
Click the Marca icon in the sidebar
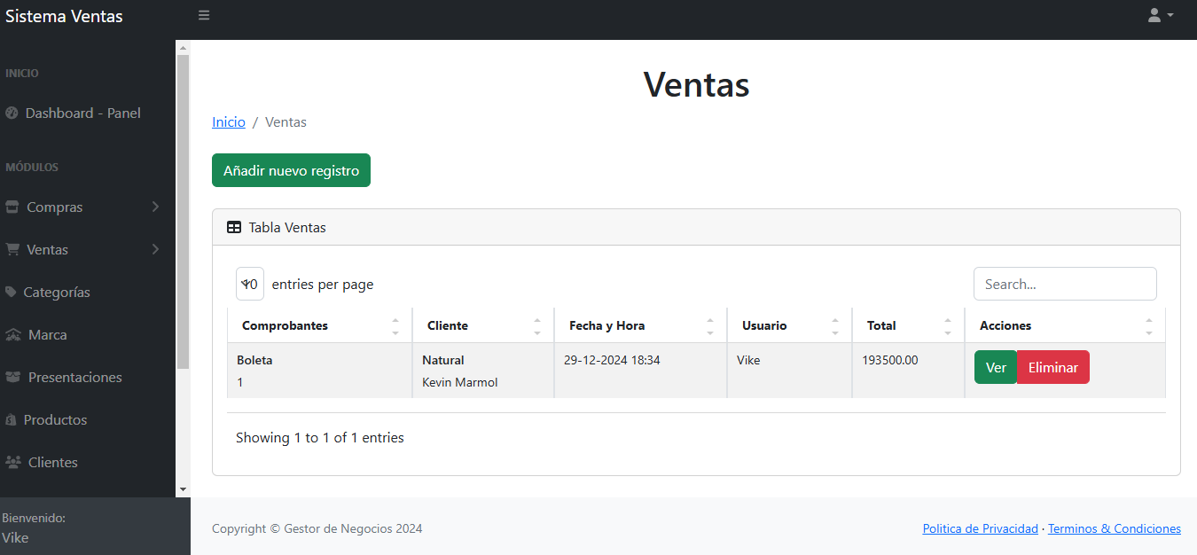[x=12, y=334]
